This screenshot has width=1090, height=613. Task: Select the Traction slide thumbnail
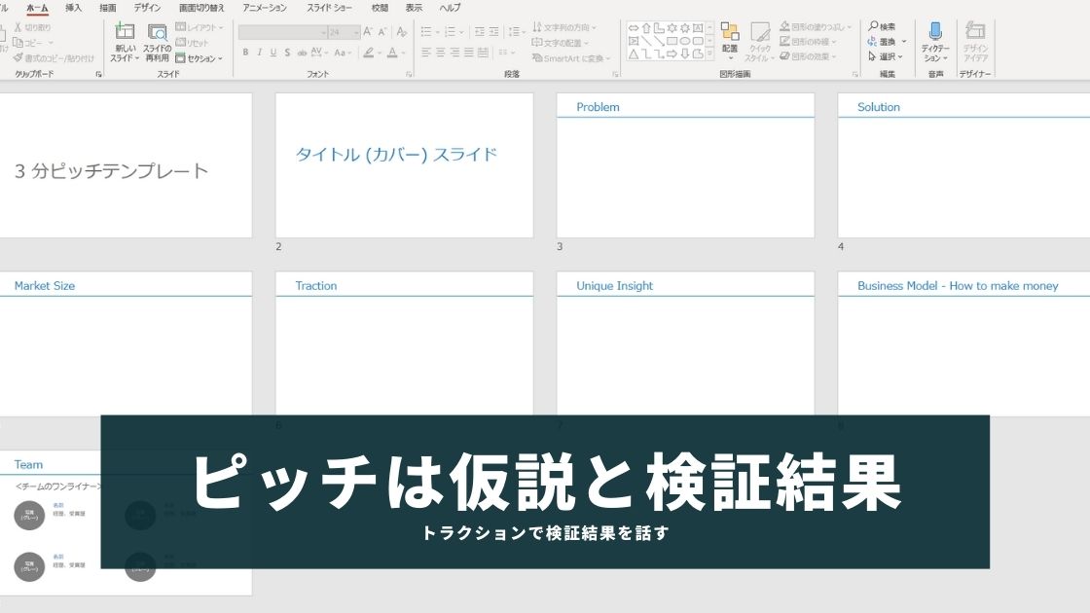(405, 344)
